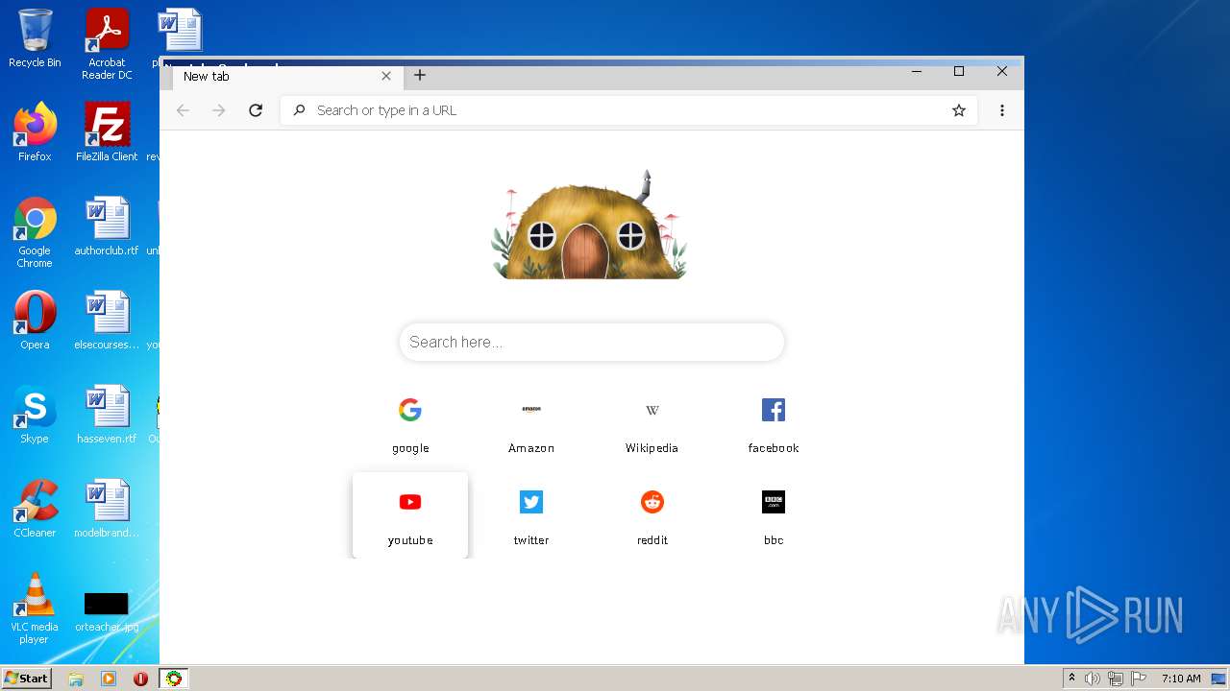Open the Start menu
This screenshot has height=691, width=1230.
tap(26, 679)
